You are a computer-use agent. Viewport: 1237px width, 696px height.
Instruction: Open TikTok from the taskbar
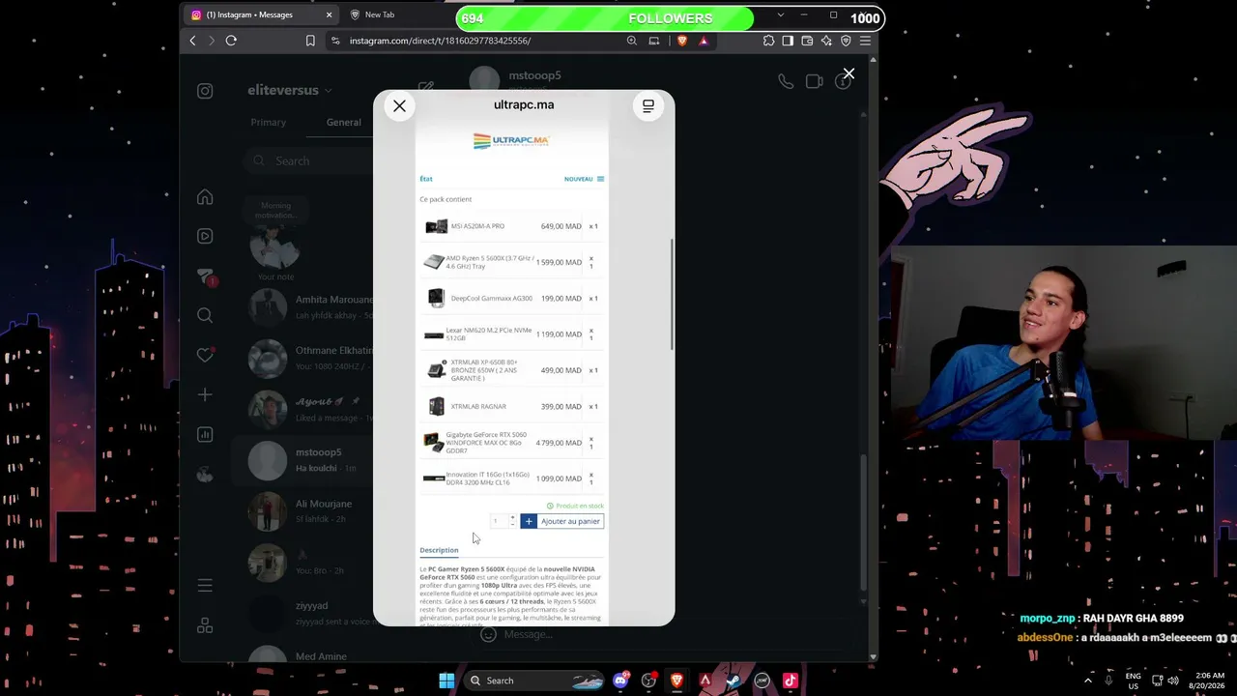790,681
